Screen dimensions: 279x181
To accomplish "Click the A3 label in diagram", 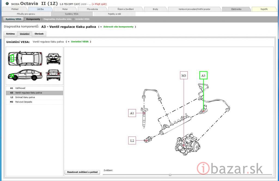I will pyautogui.click(x=203, y=75).
